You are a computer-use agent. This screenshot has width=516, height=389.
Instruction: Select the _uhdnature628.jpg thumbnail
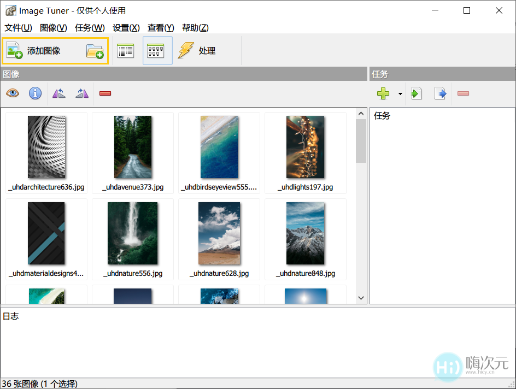click(219, 233)
